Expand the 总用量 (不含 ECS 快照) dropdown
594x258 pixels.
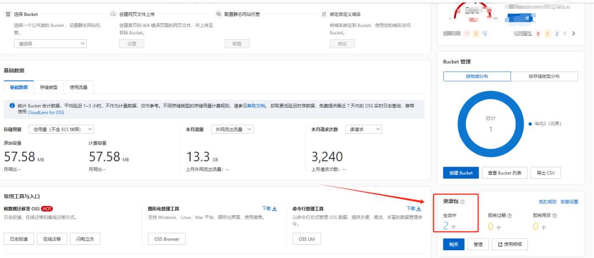61,129
